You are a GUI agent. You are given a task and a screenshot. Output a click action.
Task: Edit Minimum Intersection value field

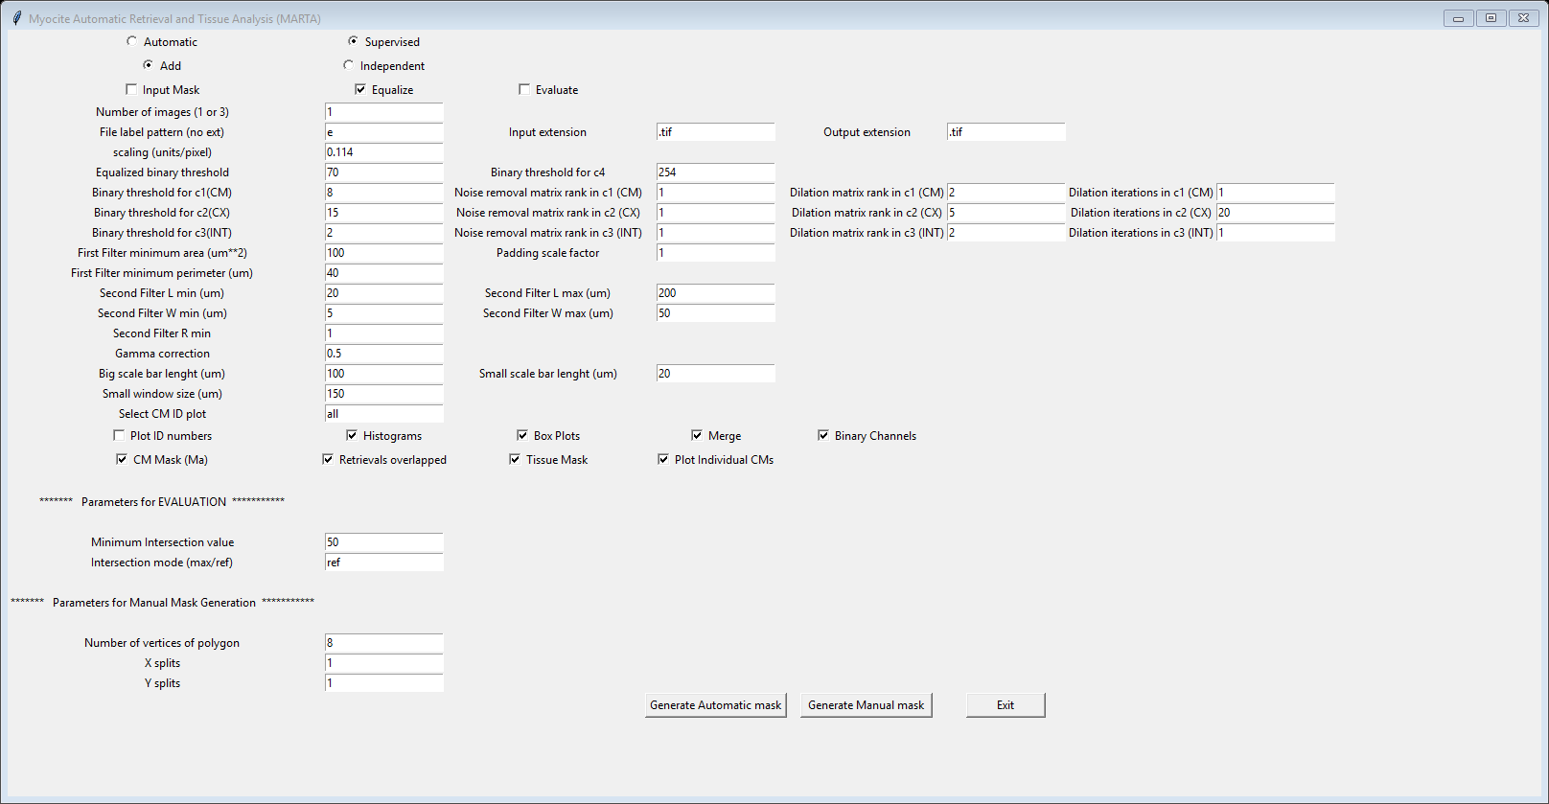(383, 542)
